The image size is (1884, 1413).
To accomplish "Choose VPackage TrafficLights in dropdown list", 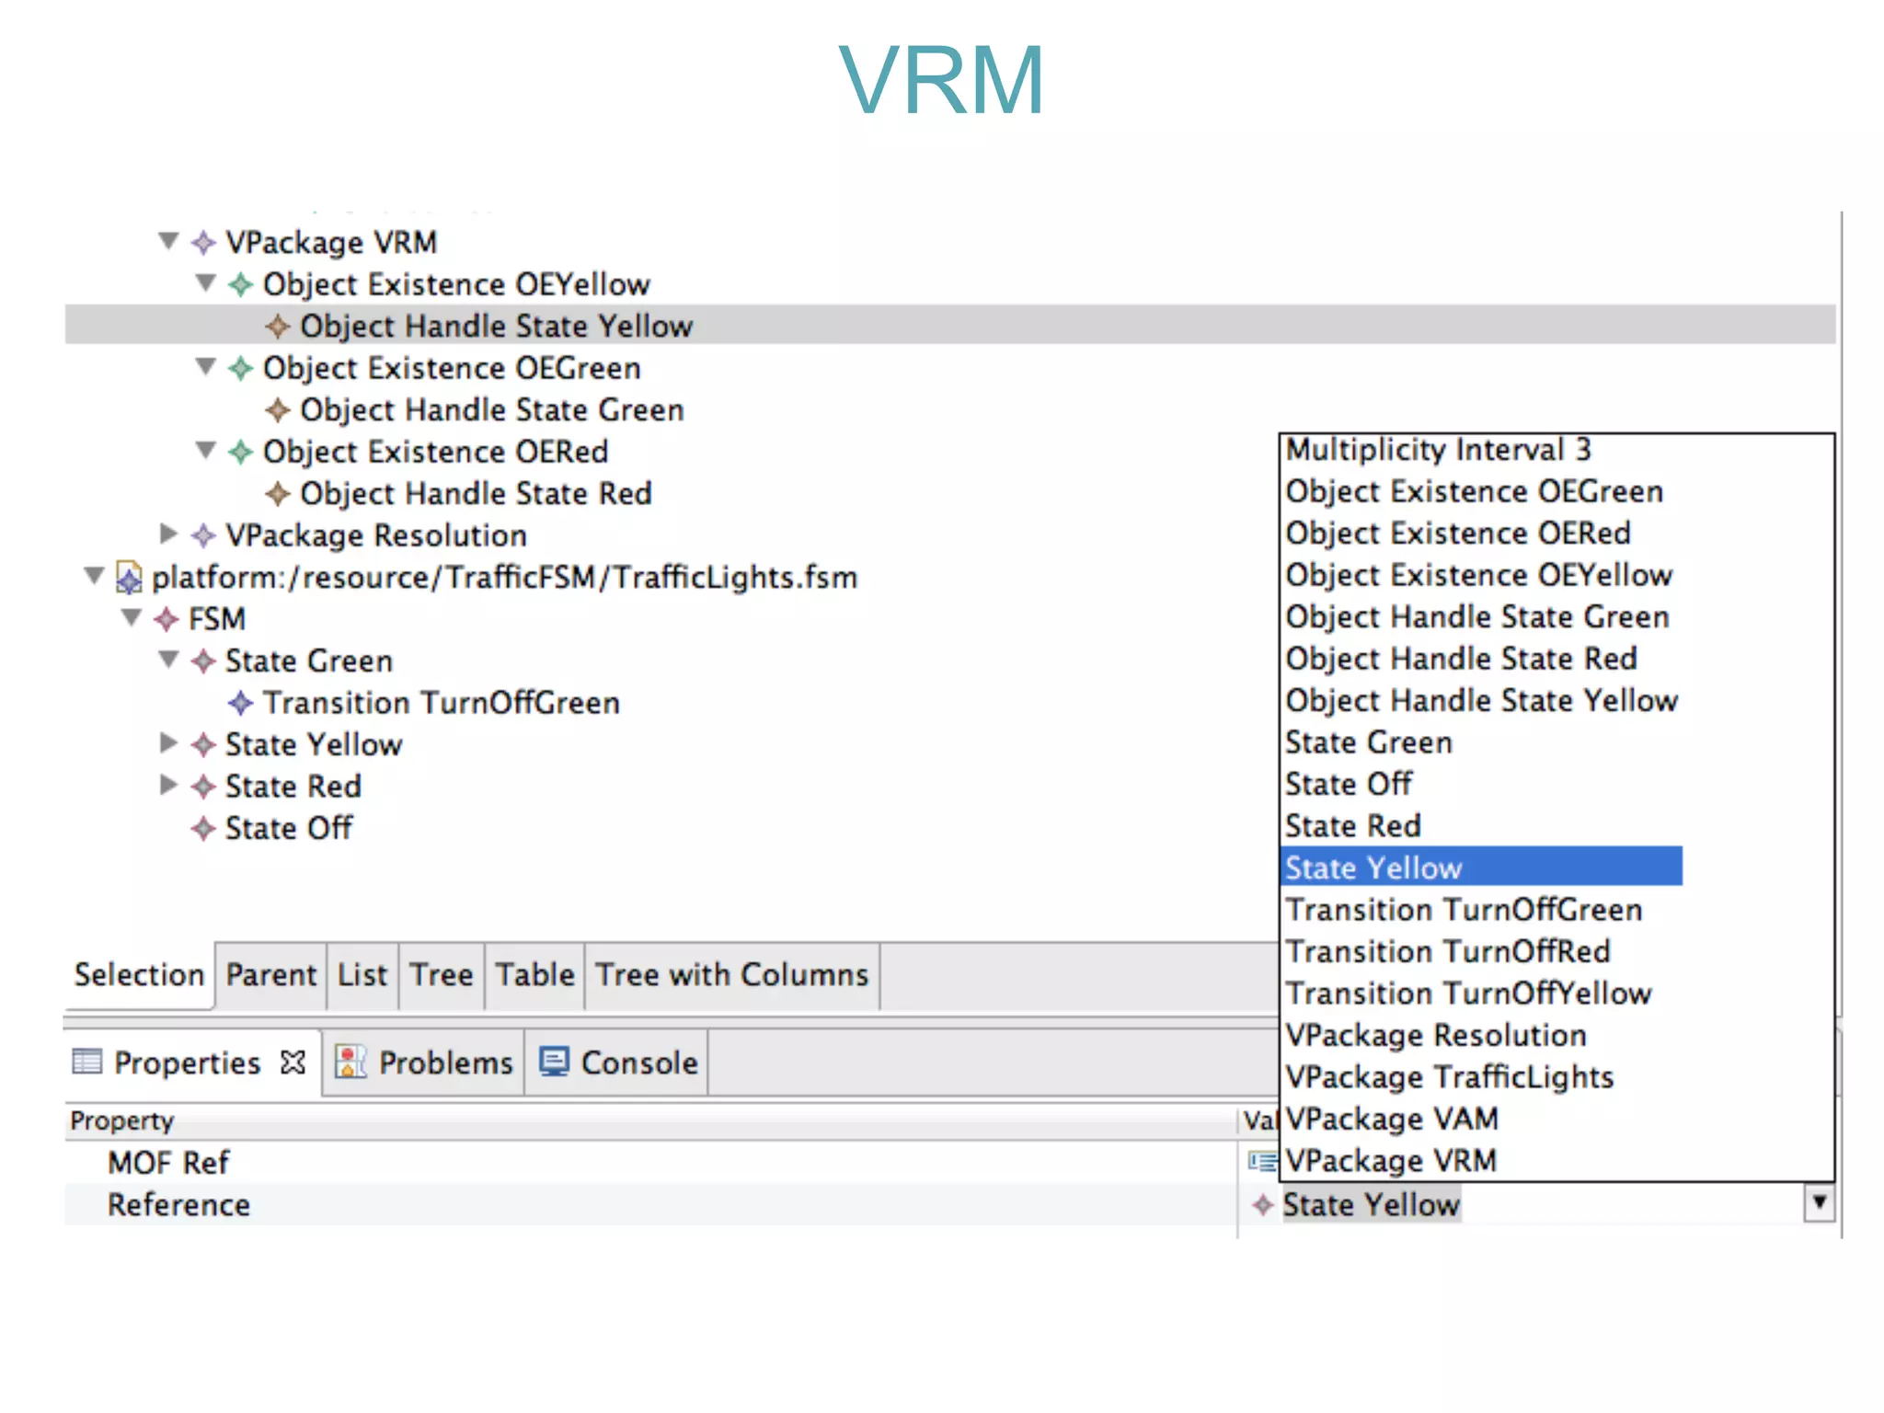I will tap(1449, 1078).
